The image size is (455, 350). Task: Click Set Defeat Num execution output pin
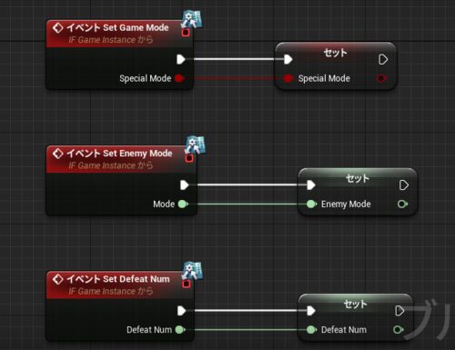[181, 311]
